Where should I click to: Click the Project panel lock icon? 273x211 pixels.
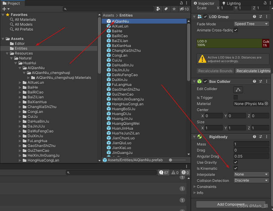[181, 3]
